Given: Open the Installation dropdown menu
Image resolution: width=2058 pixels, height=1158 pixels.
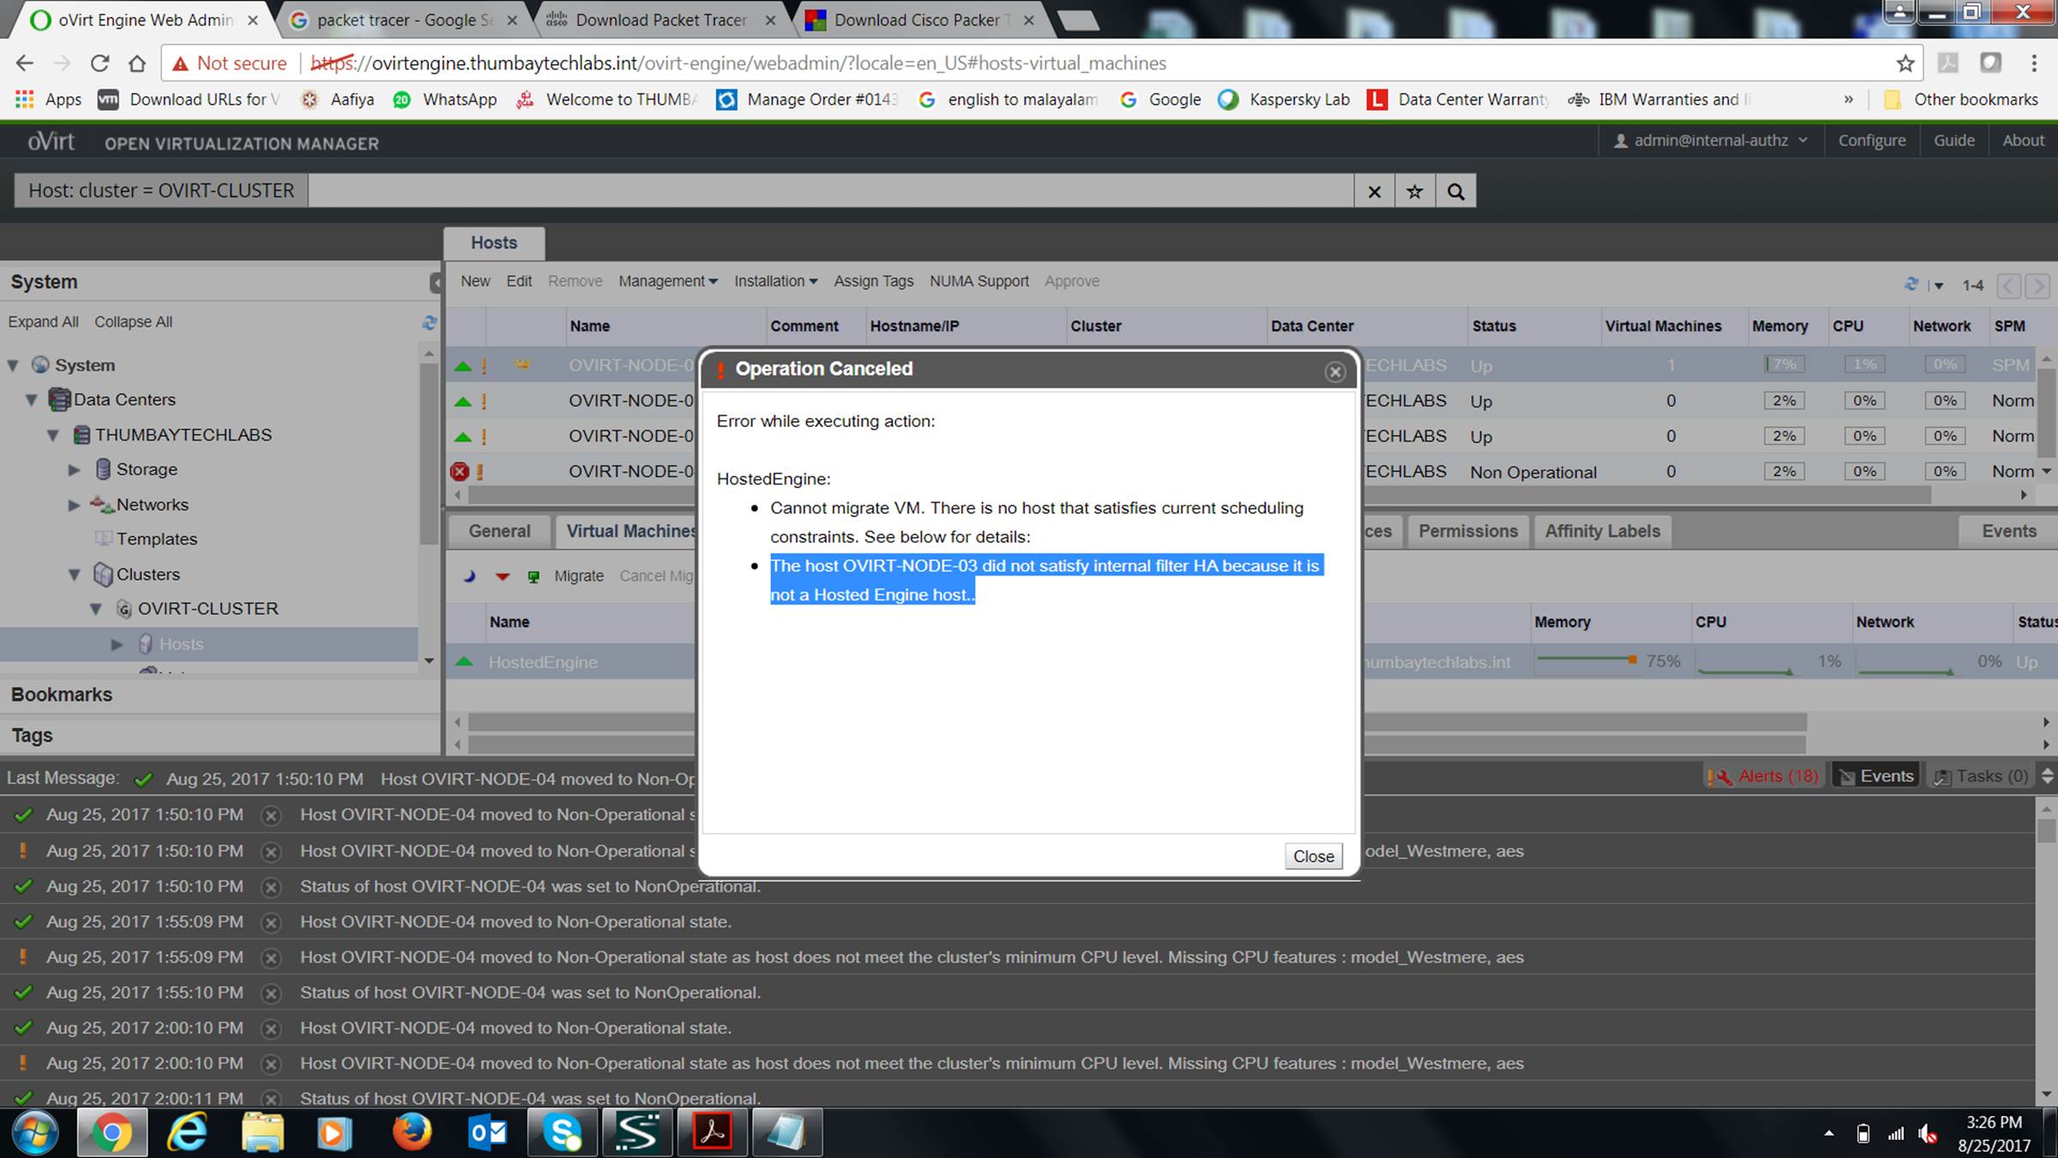Looking at the screenshot, I should click(775, 281).
